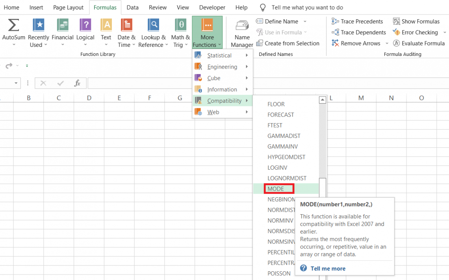Open Evaluate Formula

click(419, 43)
